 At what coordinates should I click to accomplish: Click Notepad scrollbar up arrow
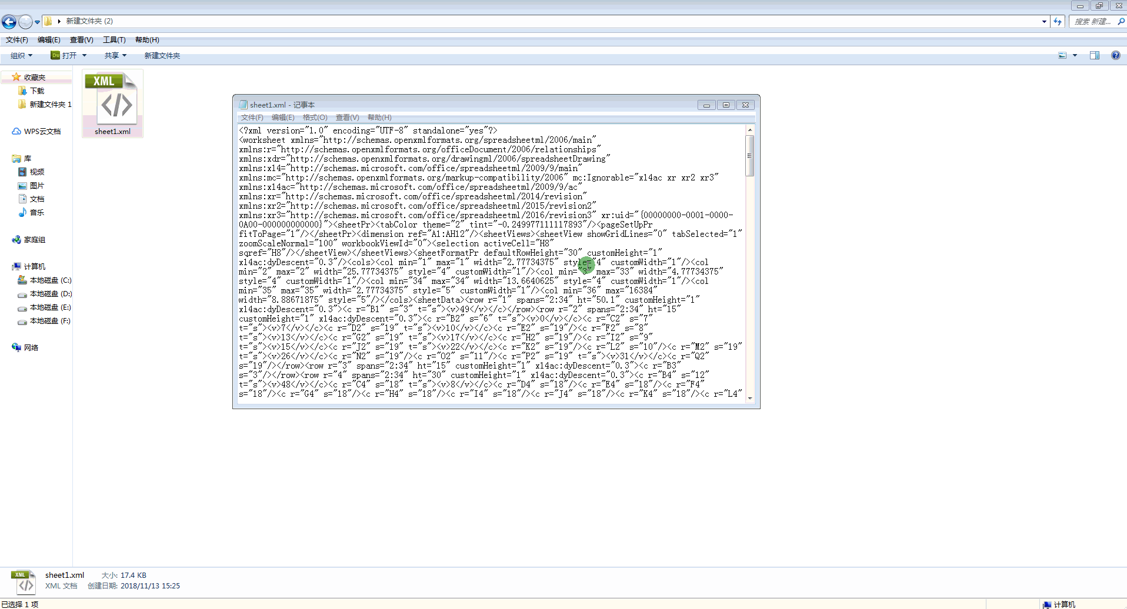coord(750,130)
